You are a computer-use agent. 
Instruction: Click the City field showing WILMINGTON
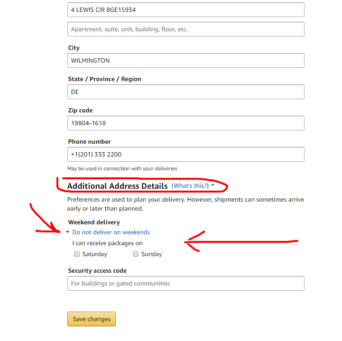185,61
